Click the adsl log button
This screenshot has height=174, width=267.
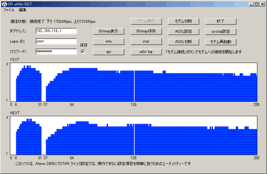tap(146, 52)
